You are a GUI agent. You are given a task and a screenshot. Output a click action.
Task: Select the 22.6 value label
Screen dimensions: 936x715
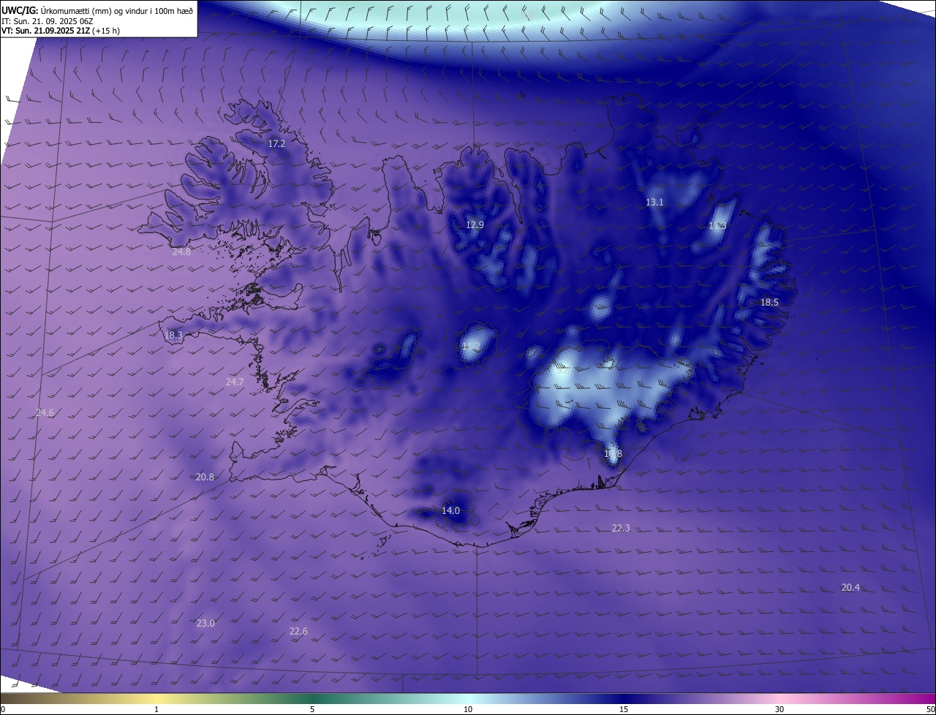(x=298, y=632)
